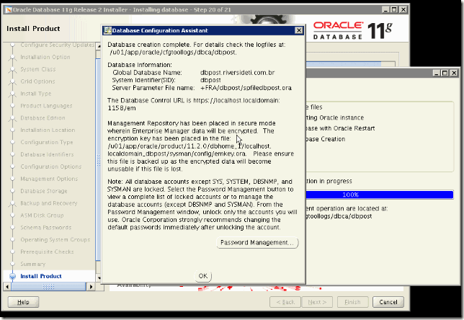Screen dimensions: 464x320
Task: Click the emkey.ora file path text
Action: click(189, 150)
